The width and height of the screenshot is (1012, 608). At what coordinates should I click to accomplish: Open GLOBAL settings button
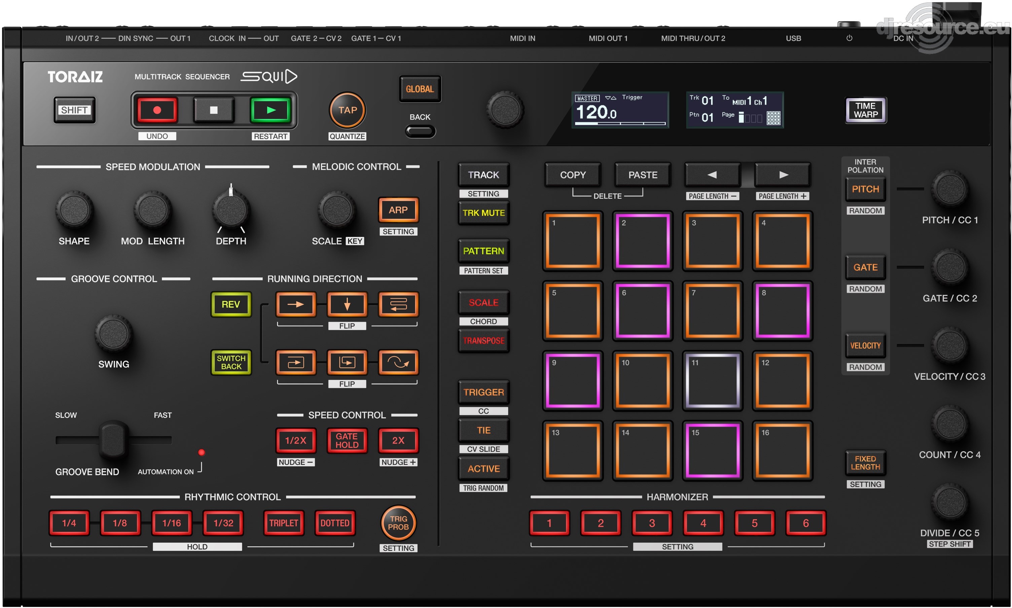[420, 89]
